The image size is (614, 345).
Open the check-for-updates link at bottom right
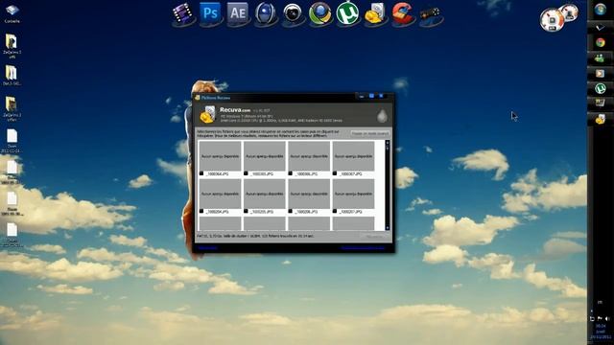click(363, 248)
